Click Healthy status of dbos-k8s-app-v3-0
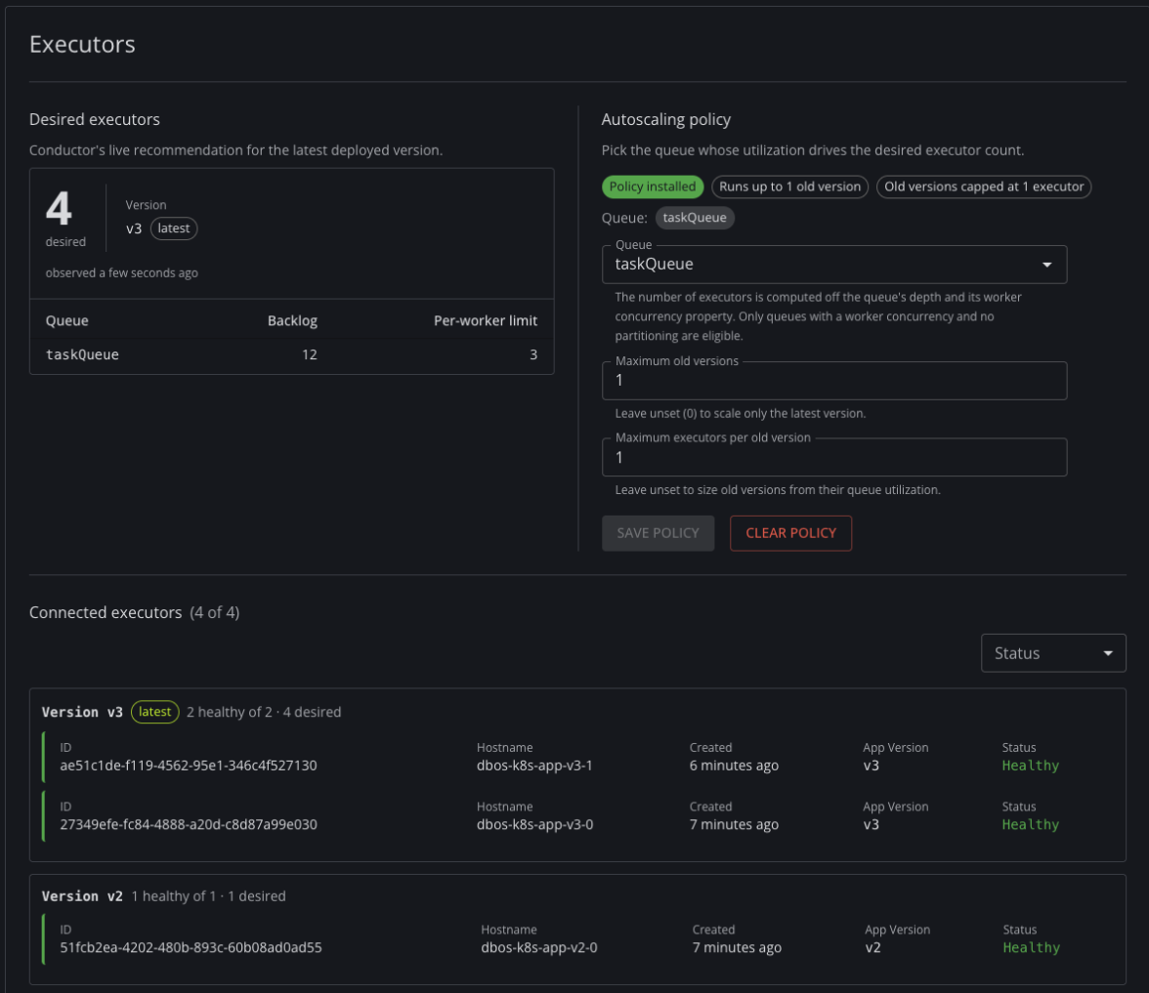The image size is (1149, 993). [1030, 824]
